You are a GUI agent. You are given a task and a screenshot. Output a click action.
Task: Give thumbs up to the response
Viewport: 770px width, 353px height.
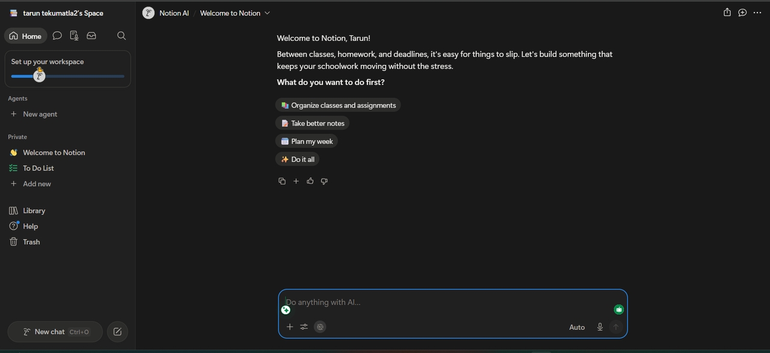[x=310, y=181]
